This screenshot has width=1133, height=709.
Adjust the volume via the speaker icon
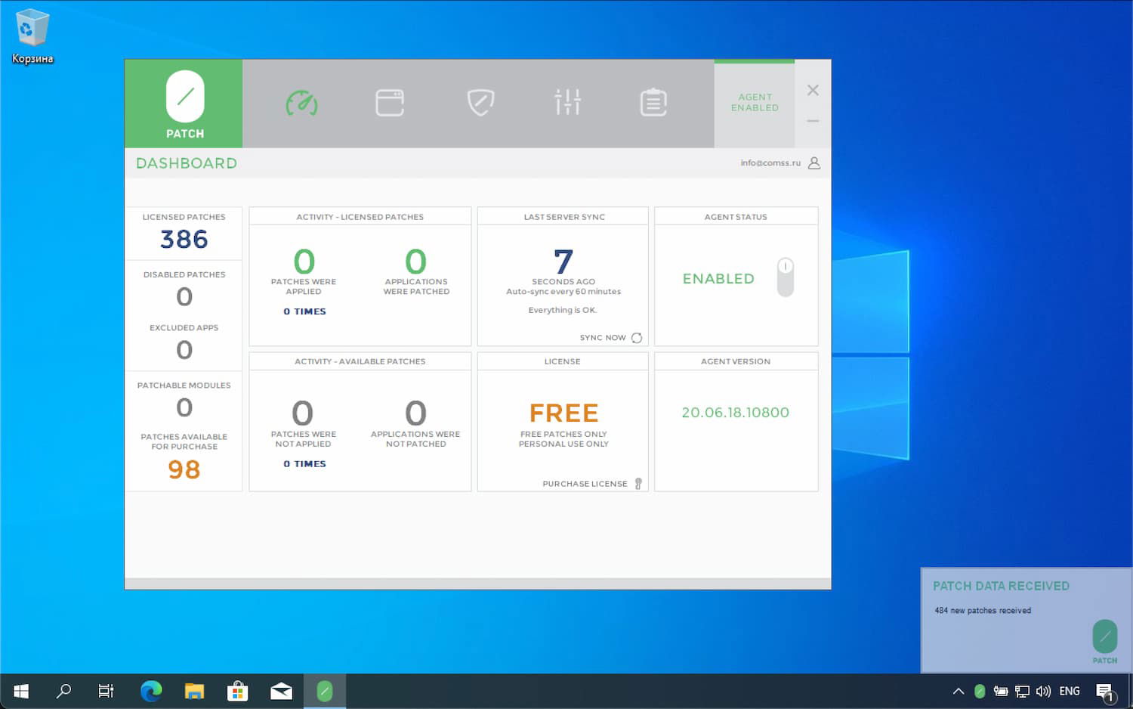[x=1043, y=690]
